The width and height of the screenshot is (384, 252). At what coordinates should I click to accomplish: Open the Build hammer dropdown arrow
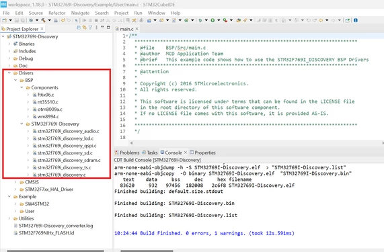coord(50,20)
